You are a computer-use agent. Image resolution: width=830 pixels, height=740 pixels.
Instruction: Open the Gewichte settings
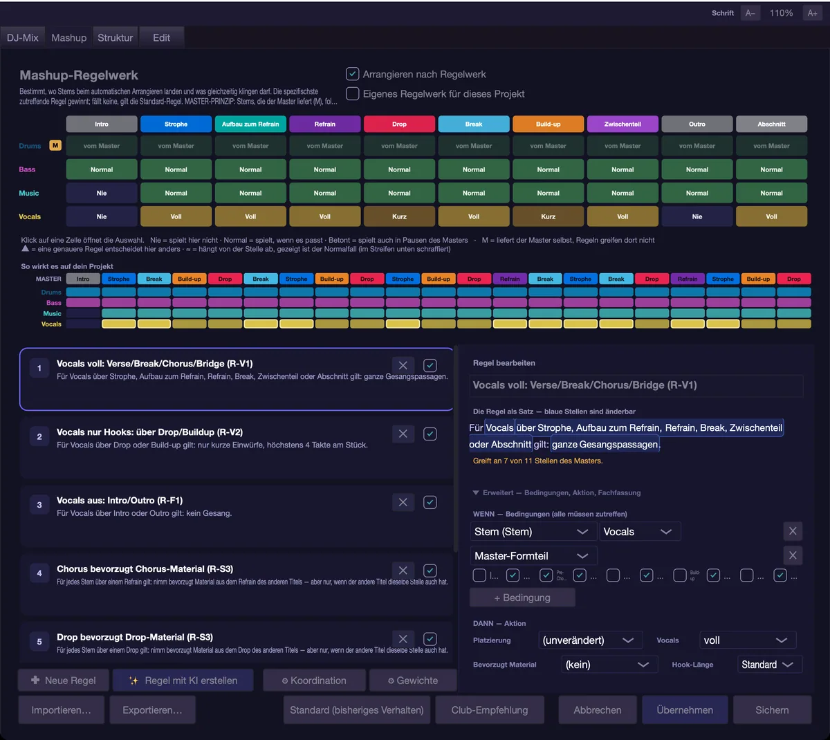click(413, 681)
